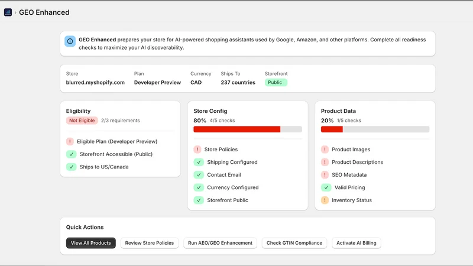Click the Inventory Status label

pos(352,200)
